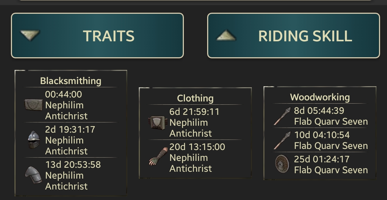The width and height of the screenshot is (387, 200).
Task: Select the Blacksmithing category heading
Action: (x=70, y=81)
